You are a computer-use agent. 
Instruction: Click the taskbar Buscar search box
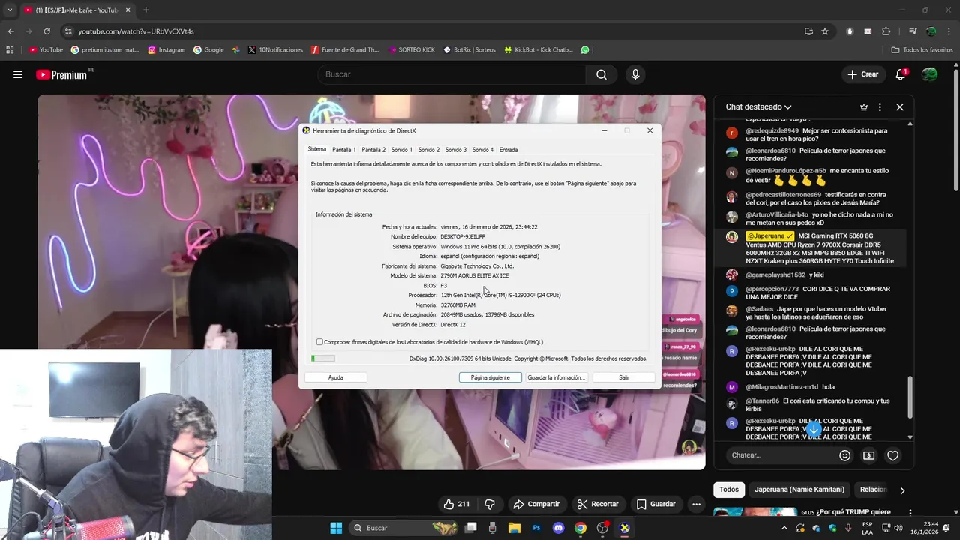pos(404,528)
